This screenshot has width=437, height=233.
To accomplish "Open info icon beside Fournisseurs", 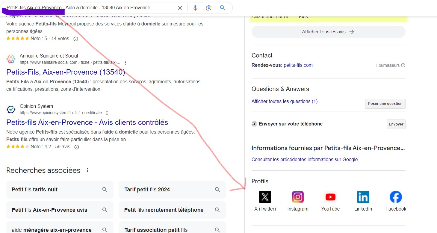I will coord(403,65).
